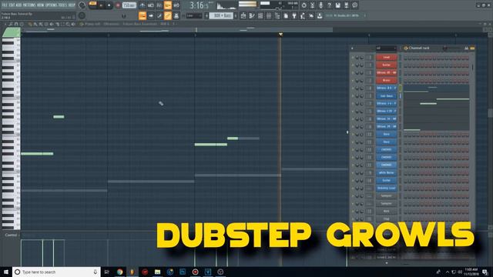Select the magnifier Zoom tool in piano roll
Image resolution: width=493 pixels, height=277 pixels.
pyautogui.click(x=68, y=24)
